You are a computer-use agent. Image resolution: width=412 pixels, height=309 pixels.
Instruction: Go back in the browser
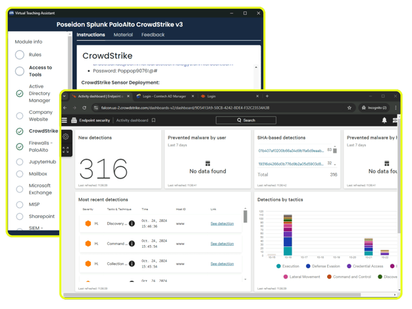click(65, 108)
